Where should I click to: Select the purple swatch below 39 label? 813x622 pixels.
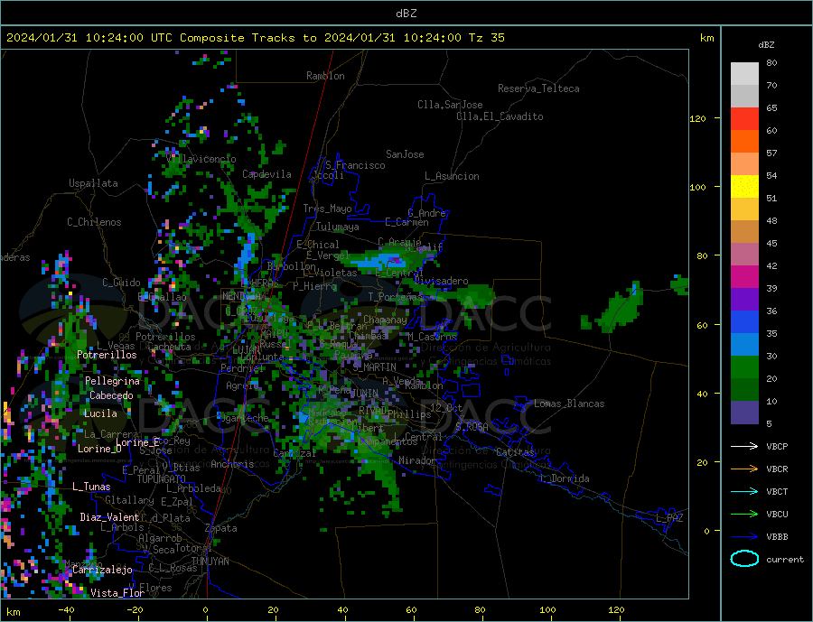coord(744,300)
